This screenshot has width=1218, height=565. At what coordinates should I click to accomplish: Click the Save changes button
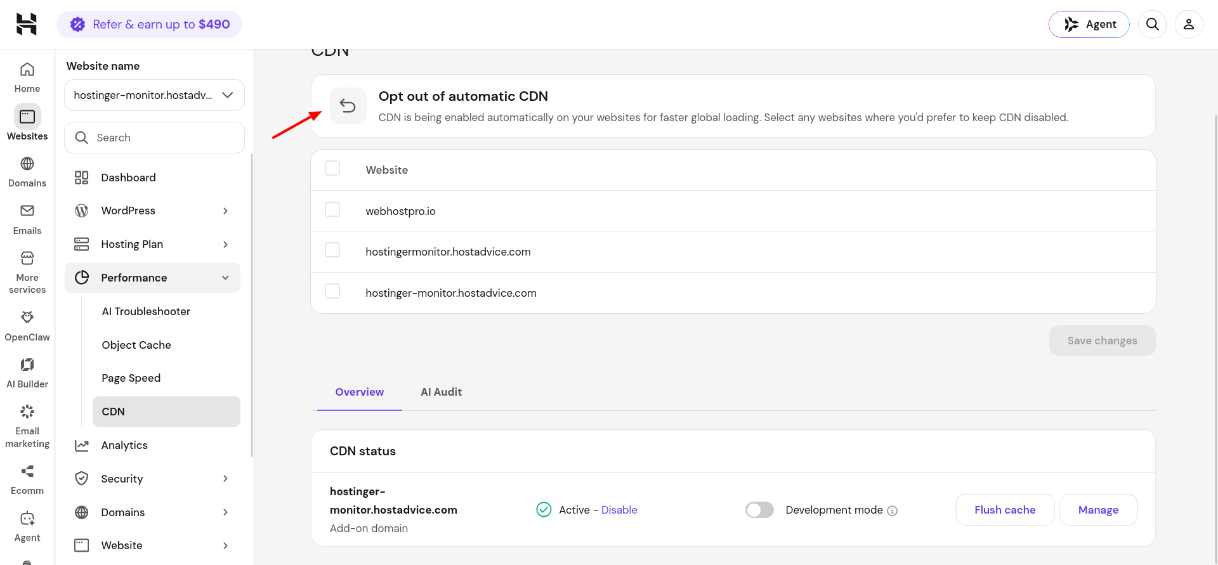click(1102, 341)
